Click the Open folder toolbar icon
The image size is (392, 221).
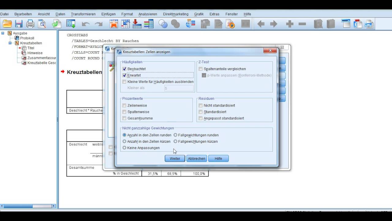[7, 24]
